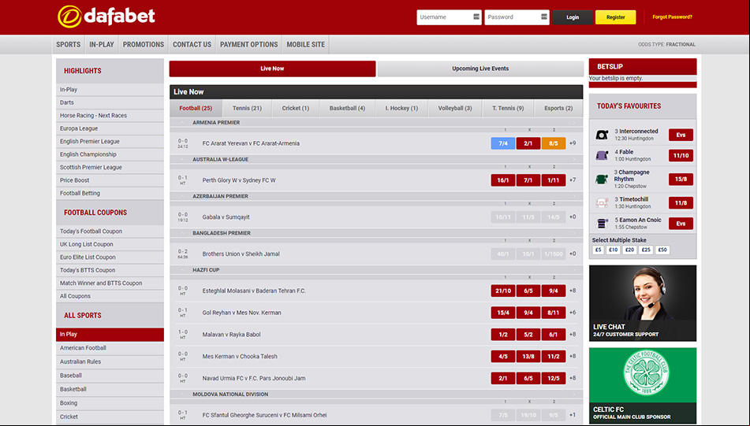Click the Login button

(573, 17)
